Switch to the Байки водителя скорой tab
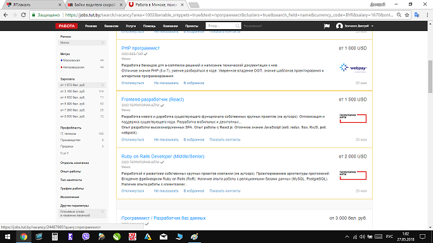433x243 pixels. click(x=94, y=4)
